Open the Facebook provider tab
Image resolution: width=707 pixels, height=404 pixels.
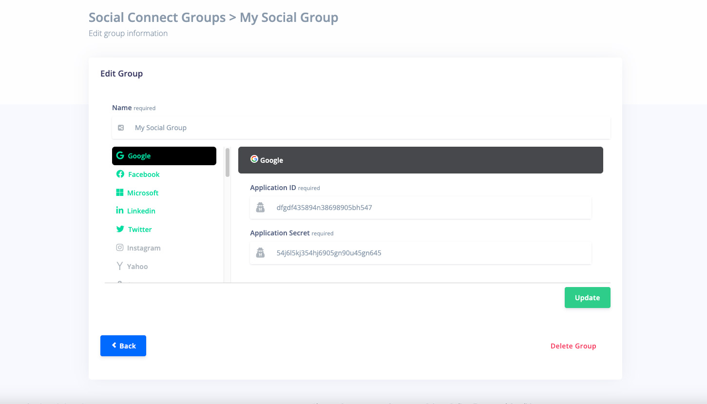tap(164, 174)
